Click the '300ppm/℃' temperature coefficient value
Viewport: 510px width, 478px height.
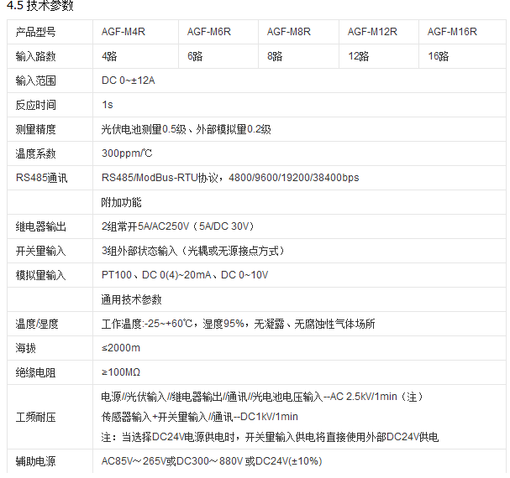[x=127, y=153]
